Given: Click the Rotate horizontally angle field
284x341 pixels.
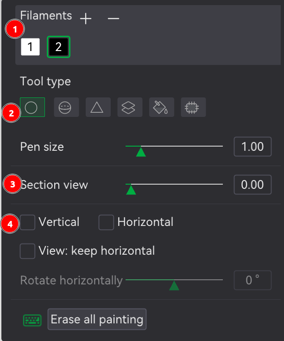Looking at the screenshot, I should 252,280.
